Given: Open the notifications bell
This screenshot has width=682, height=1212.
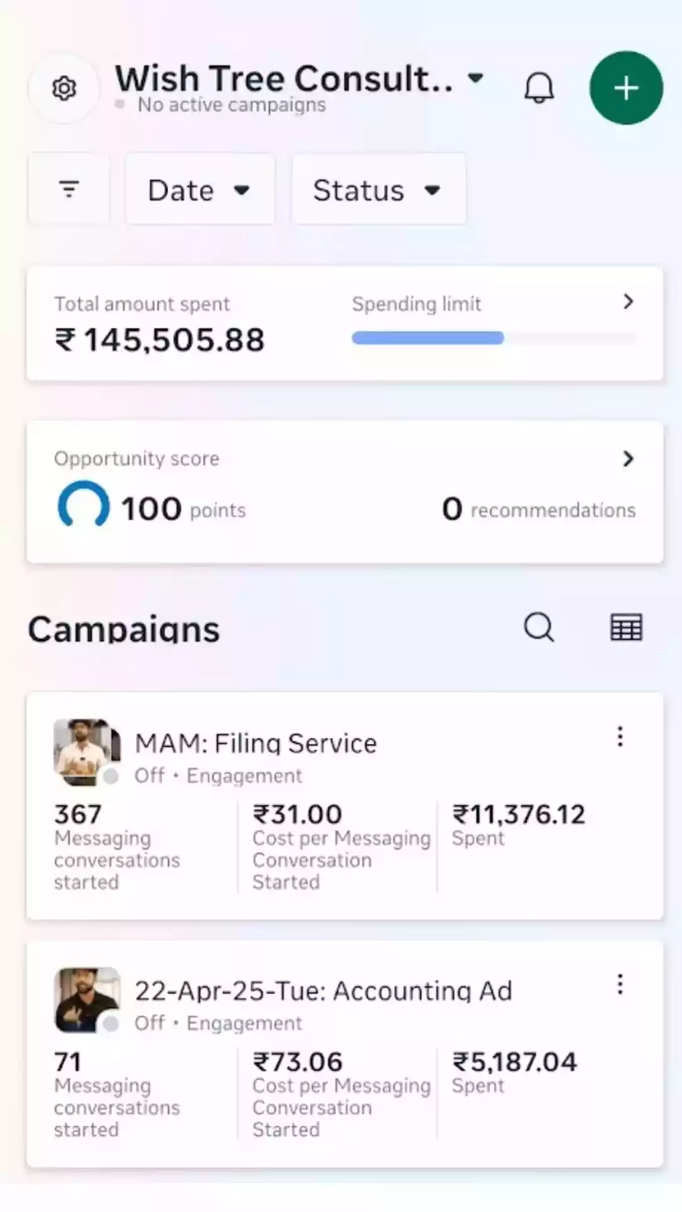Looking at the screenshot, I should coord(539,88).
